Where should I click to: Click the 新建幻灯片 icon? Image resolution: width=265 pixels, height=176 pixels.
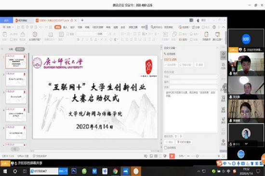click(51, 35)
